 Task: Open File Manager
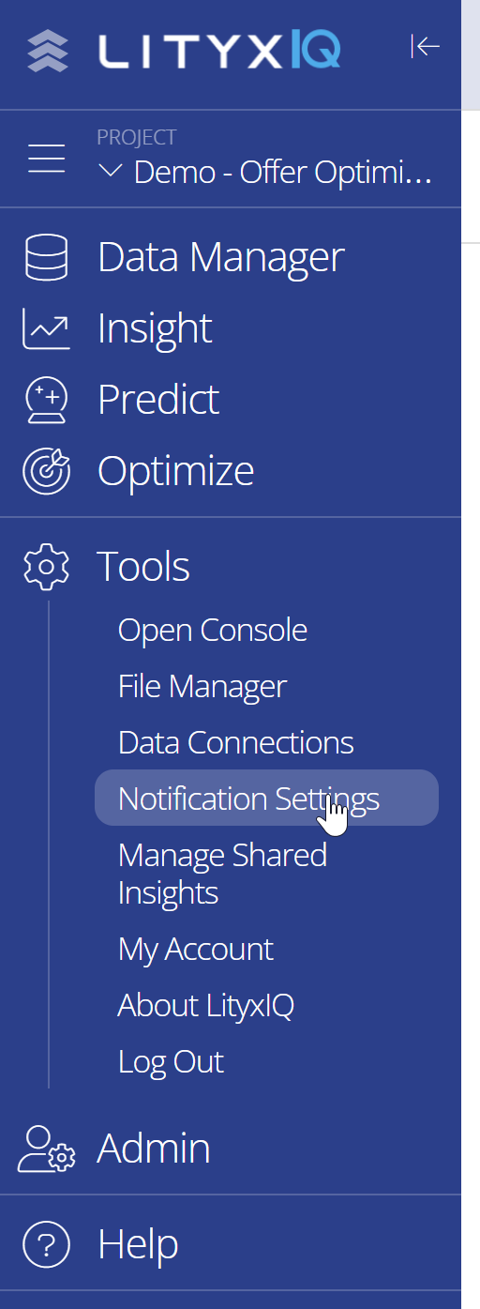[202, 687]
